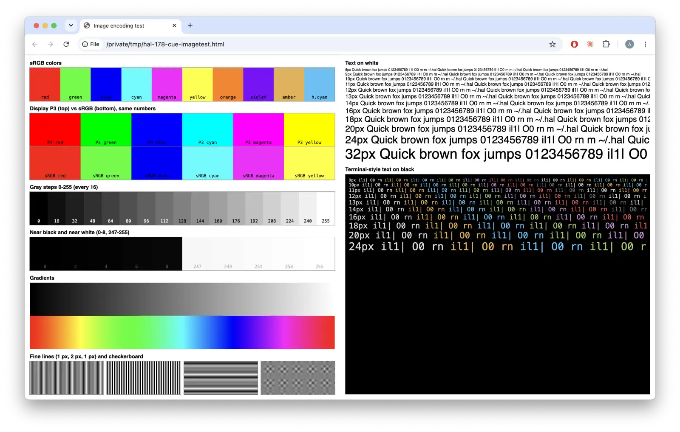Click the gray step labeled 240
Viewport: 680px width, 432px height.
pyautogui.click(x=308, y=208)
